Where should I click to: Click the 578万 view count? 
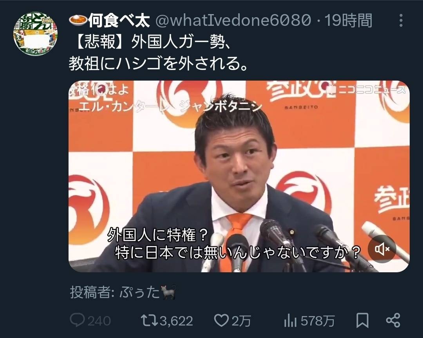(318, 321)
